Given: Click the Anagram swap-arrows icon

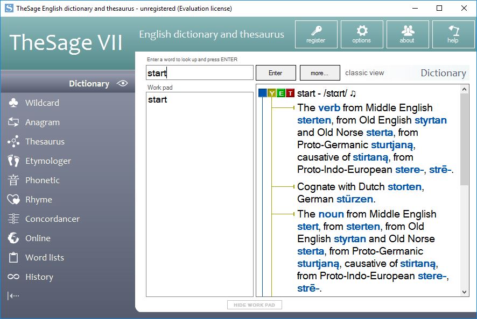Looking at the screenshot, I should click(13, 122).
